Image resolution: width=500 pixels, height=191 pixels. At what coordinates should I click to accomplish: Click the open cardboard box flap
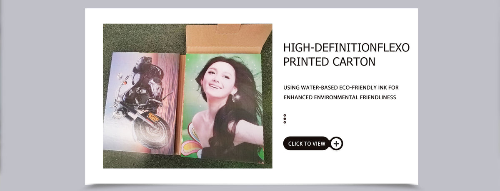(x=228, y=38)
